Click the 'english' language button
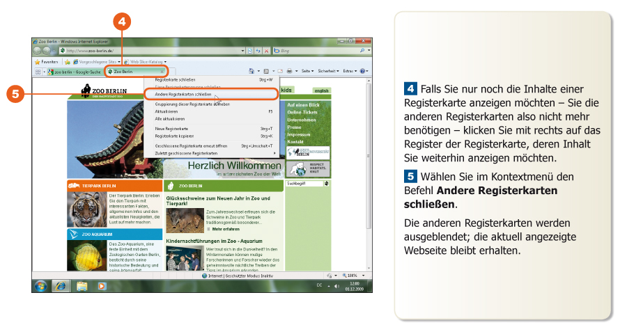This screenshot has width=627, height=334. (x=321, y=90)
